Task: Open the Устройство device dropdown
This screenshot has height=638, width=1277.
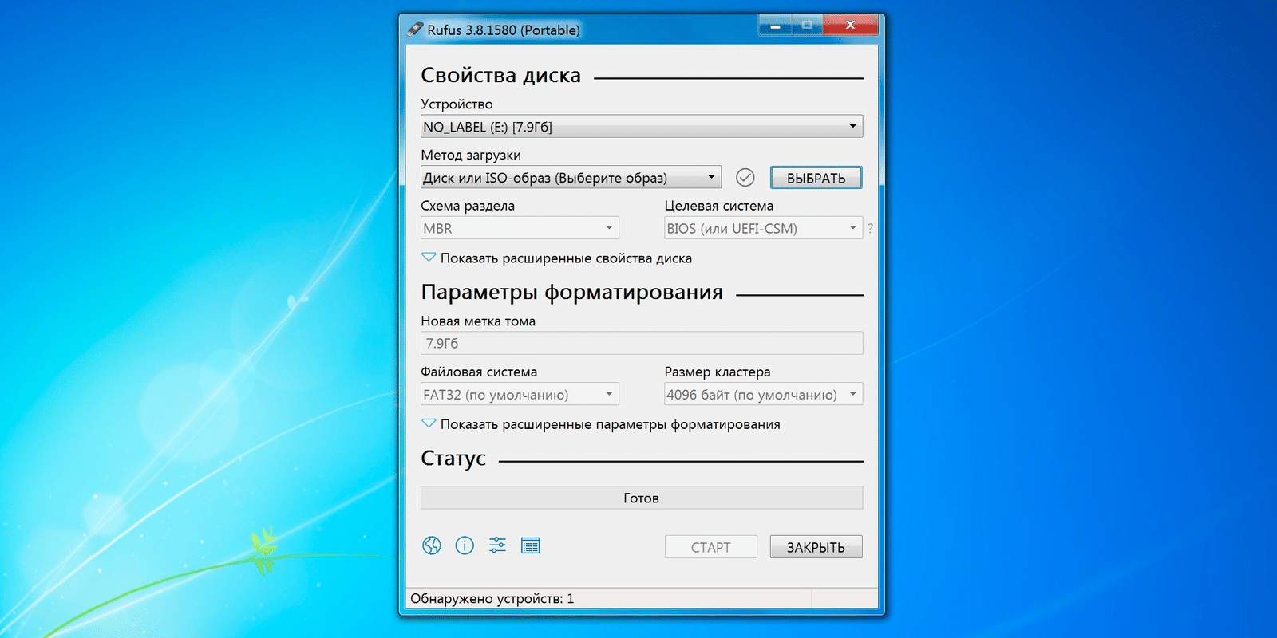Action: pyautogui.click(x=641, y=127)
